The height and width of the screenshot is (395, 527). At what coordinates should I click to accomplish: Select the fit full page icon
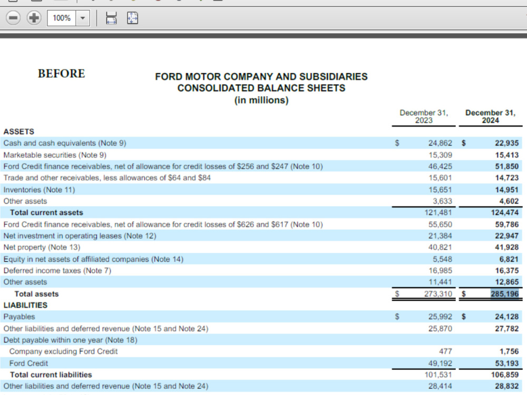click(132, 18)
